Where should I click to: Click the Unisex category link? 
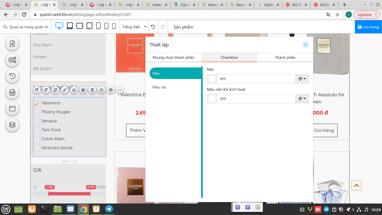pos(40,57)
